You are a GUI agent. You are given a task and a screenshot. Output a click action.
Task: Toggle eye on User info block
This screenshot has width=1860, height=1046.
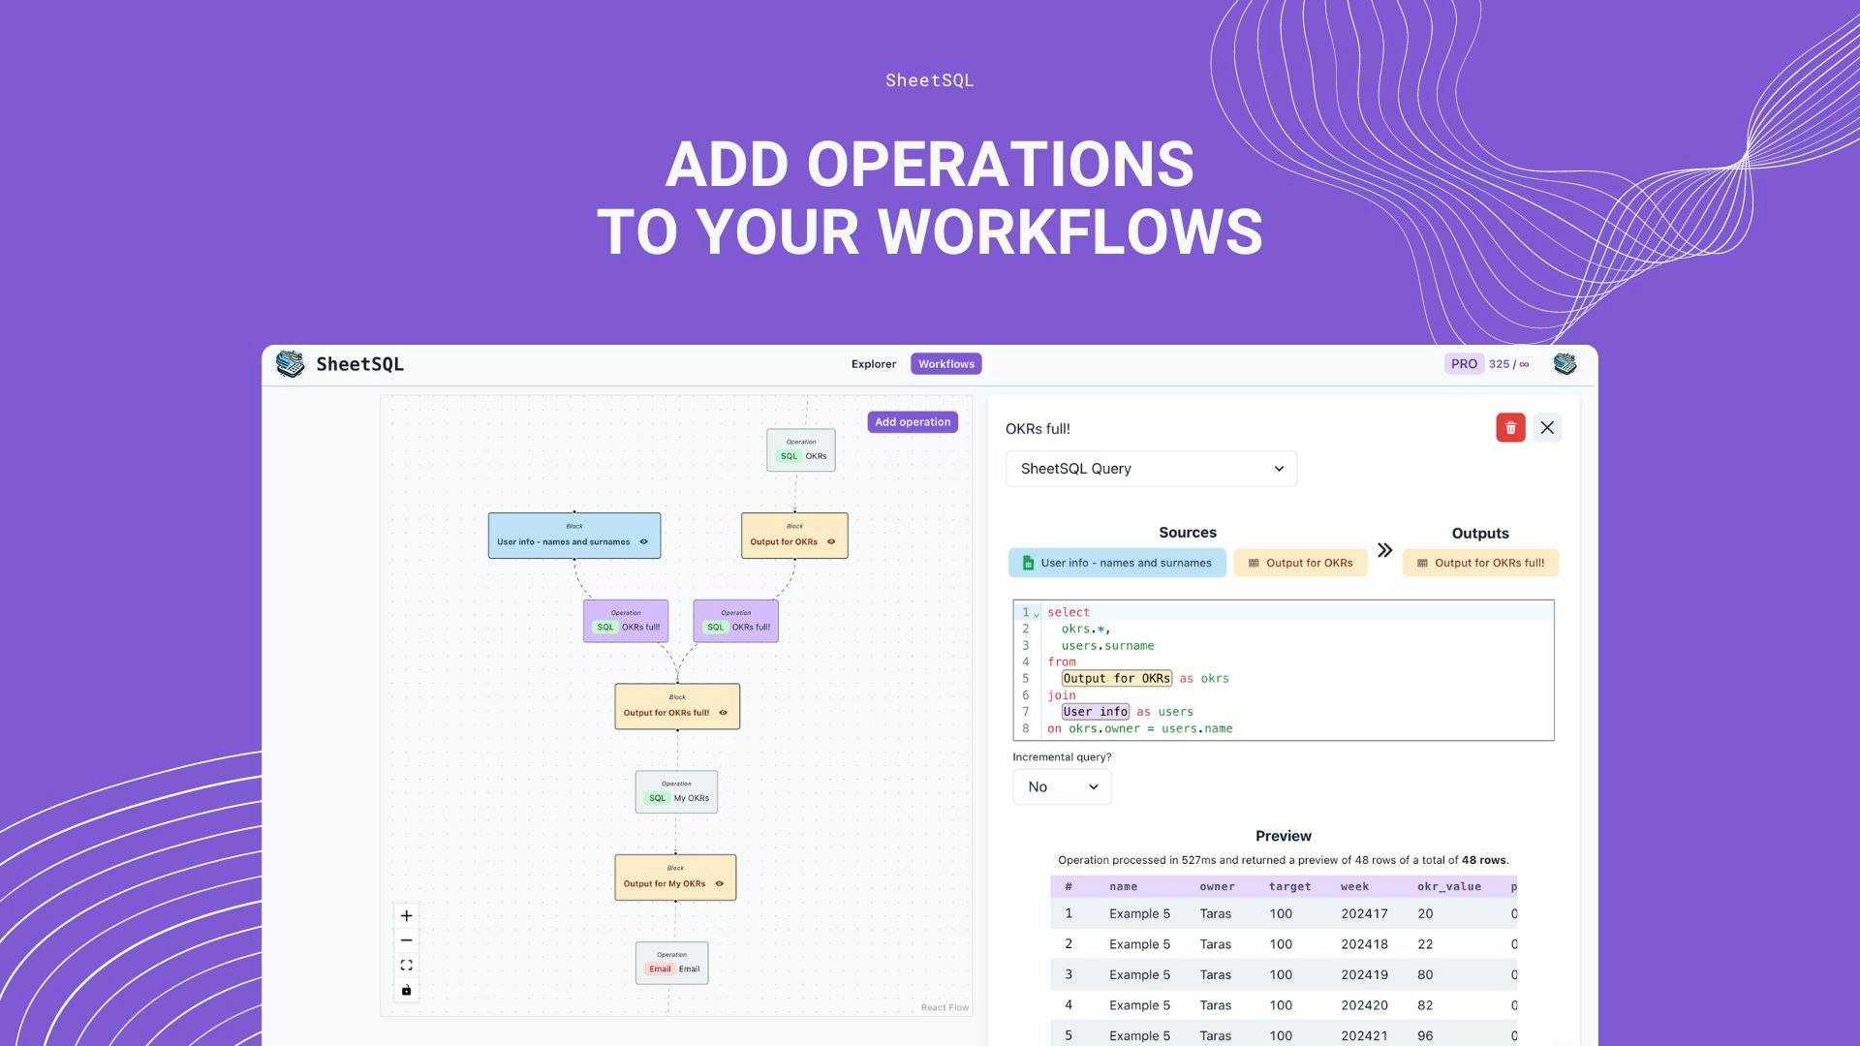coord(643,541)
